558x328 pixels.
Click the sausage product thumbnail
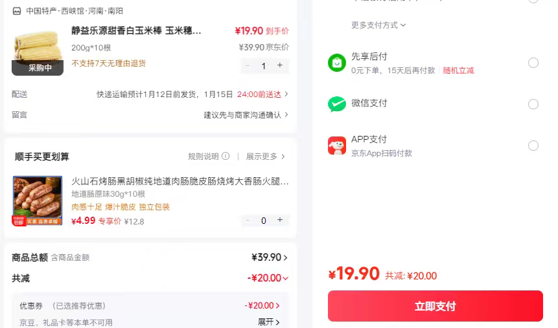(x=38, y=201)
